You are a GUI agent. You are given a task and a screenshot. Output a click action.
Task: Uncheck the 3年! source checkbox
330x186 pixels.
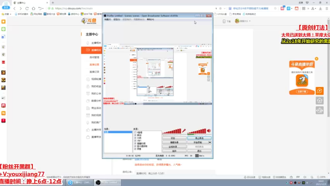[x=135, y=141]
